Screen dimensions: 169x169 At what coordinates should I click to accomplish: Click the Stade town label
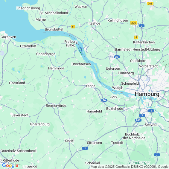click(x=91, y=86)
